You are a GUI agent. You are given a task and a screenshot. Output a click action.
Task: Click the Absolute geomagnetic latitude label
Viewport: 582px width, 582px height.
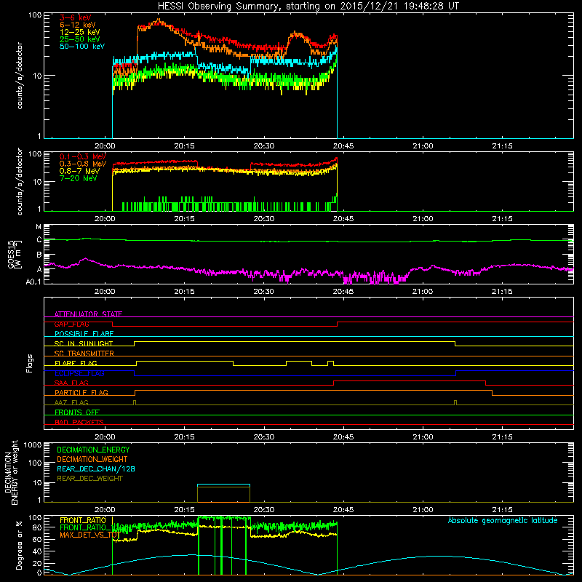[x=503, y=520]
